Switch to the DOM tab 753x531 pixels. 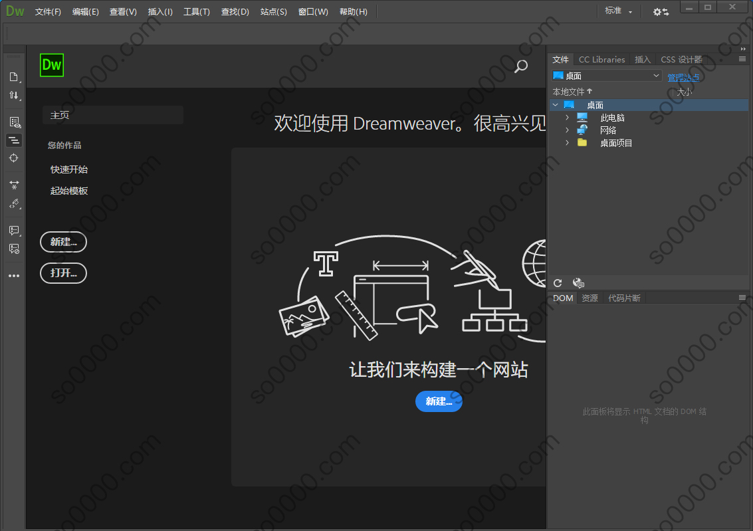[563, 298]
